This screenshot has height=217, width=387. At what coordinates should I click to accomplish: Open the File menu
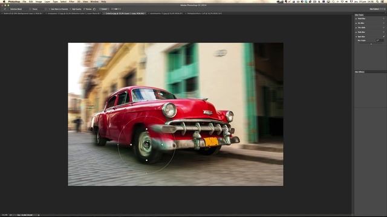(24, 1)
